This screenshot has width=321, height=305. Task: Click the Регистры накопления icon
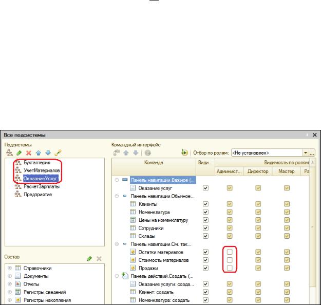(x=18, y=300)
